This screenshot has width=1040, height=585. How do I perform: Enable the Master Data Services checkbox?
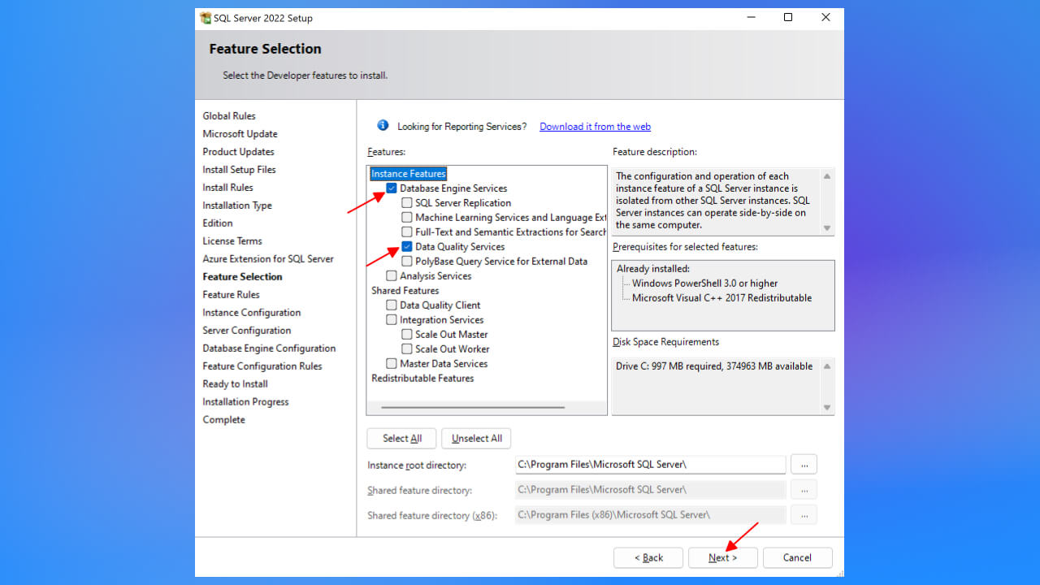click(x=392, y=364)
